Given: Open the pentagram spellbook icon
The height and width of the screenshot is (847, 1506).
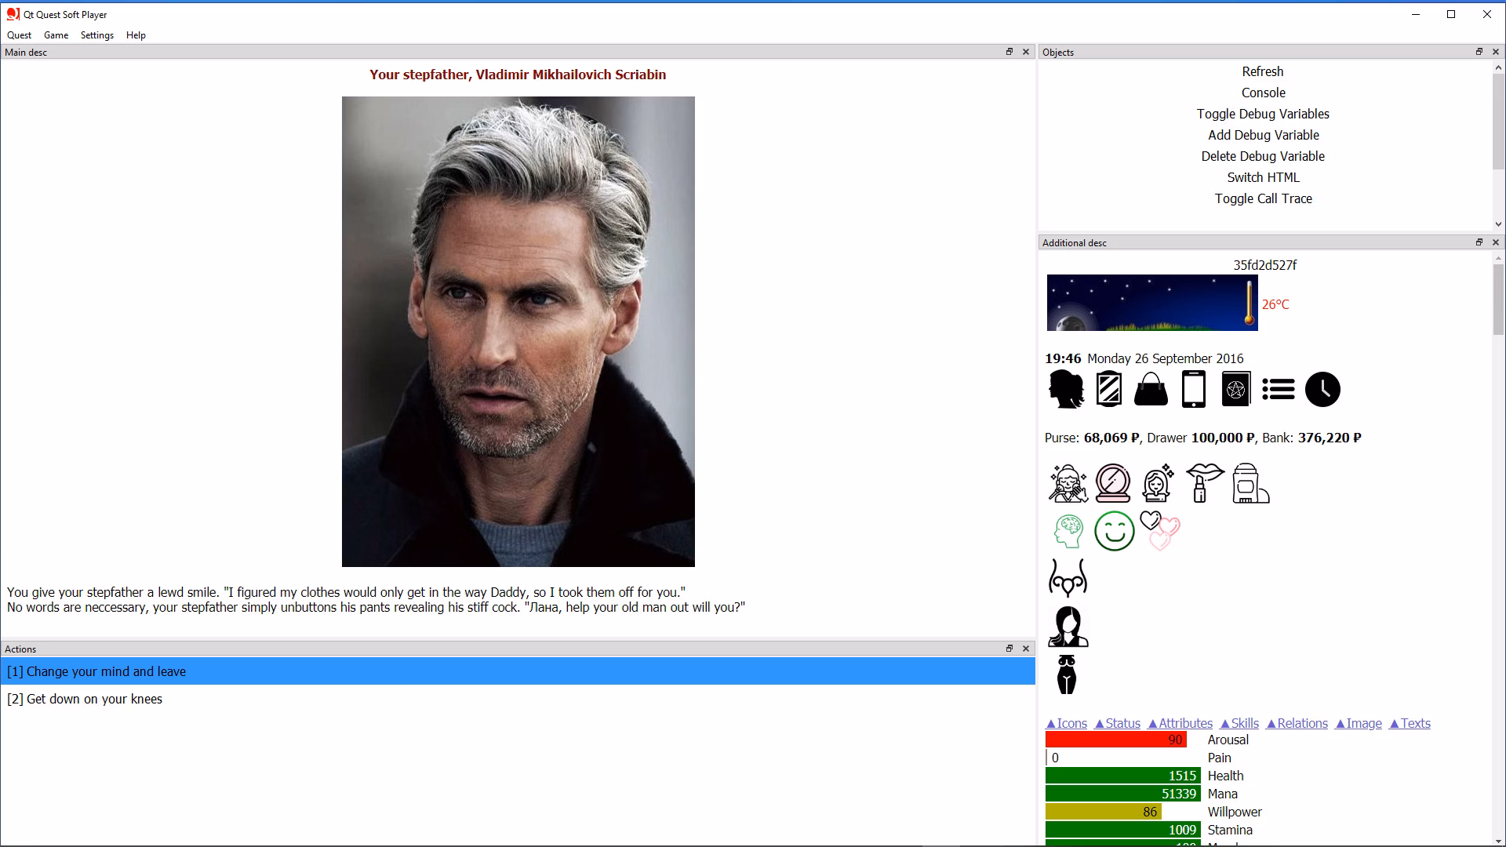Looking at the screenshot, I should tap(1235, 389).
